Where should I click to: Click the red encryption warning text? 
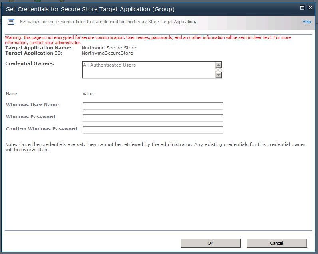pos(148,40)
